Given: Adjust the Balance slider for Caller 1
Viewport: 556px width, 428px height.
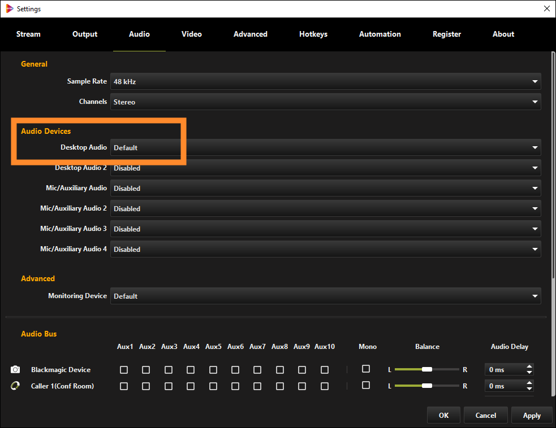Looking at the screenshot, I should point(427,386).
